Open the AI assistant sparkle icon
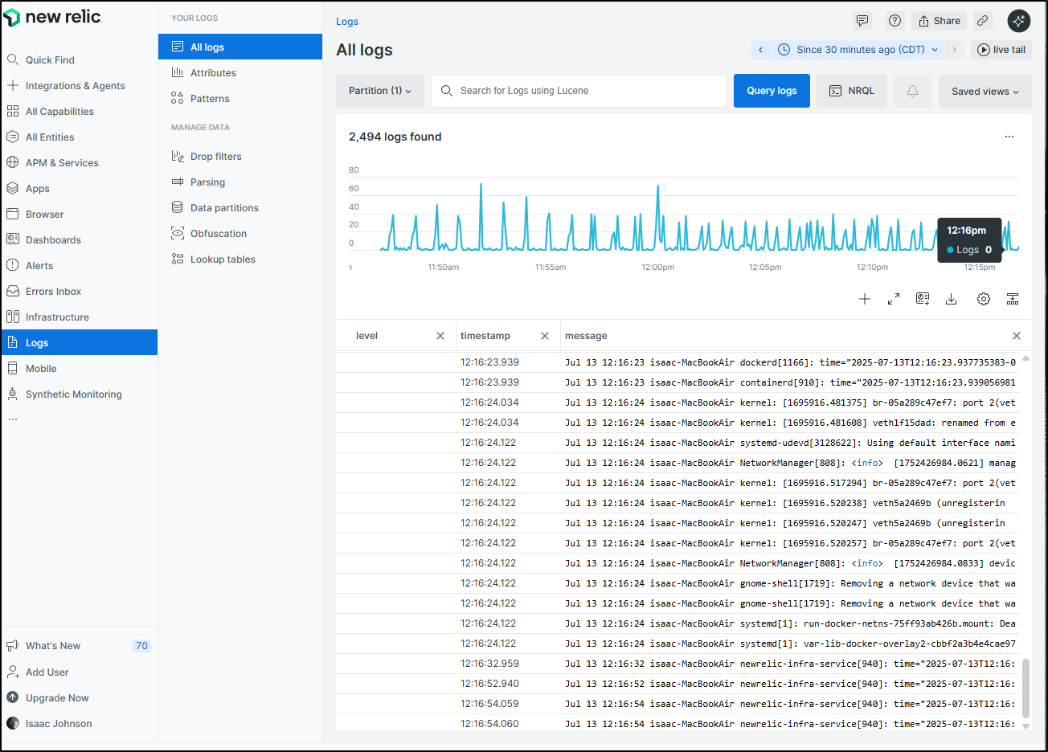 1019,21
